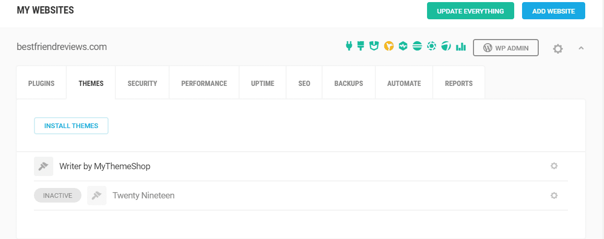Click the Add Website button
This screenshot has height=239, width=604.
[553, 11]
